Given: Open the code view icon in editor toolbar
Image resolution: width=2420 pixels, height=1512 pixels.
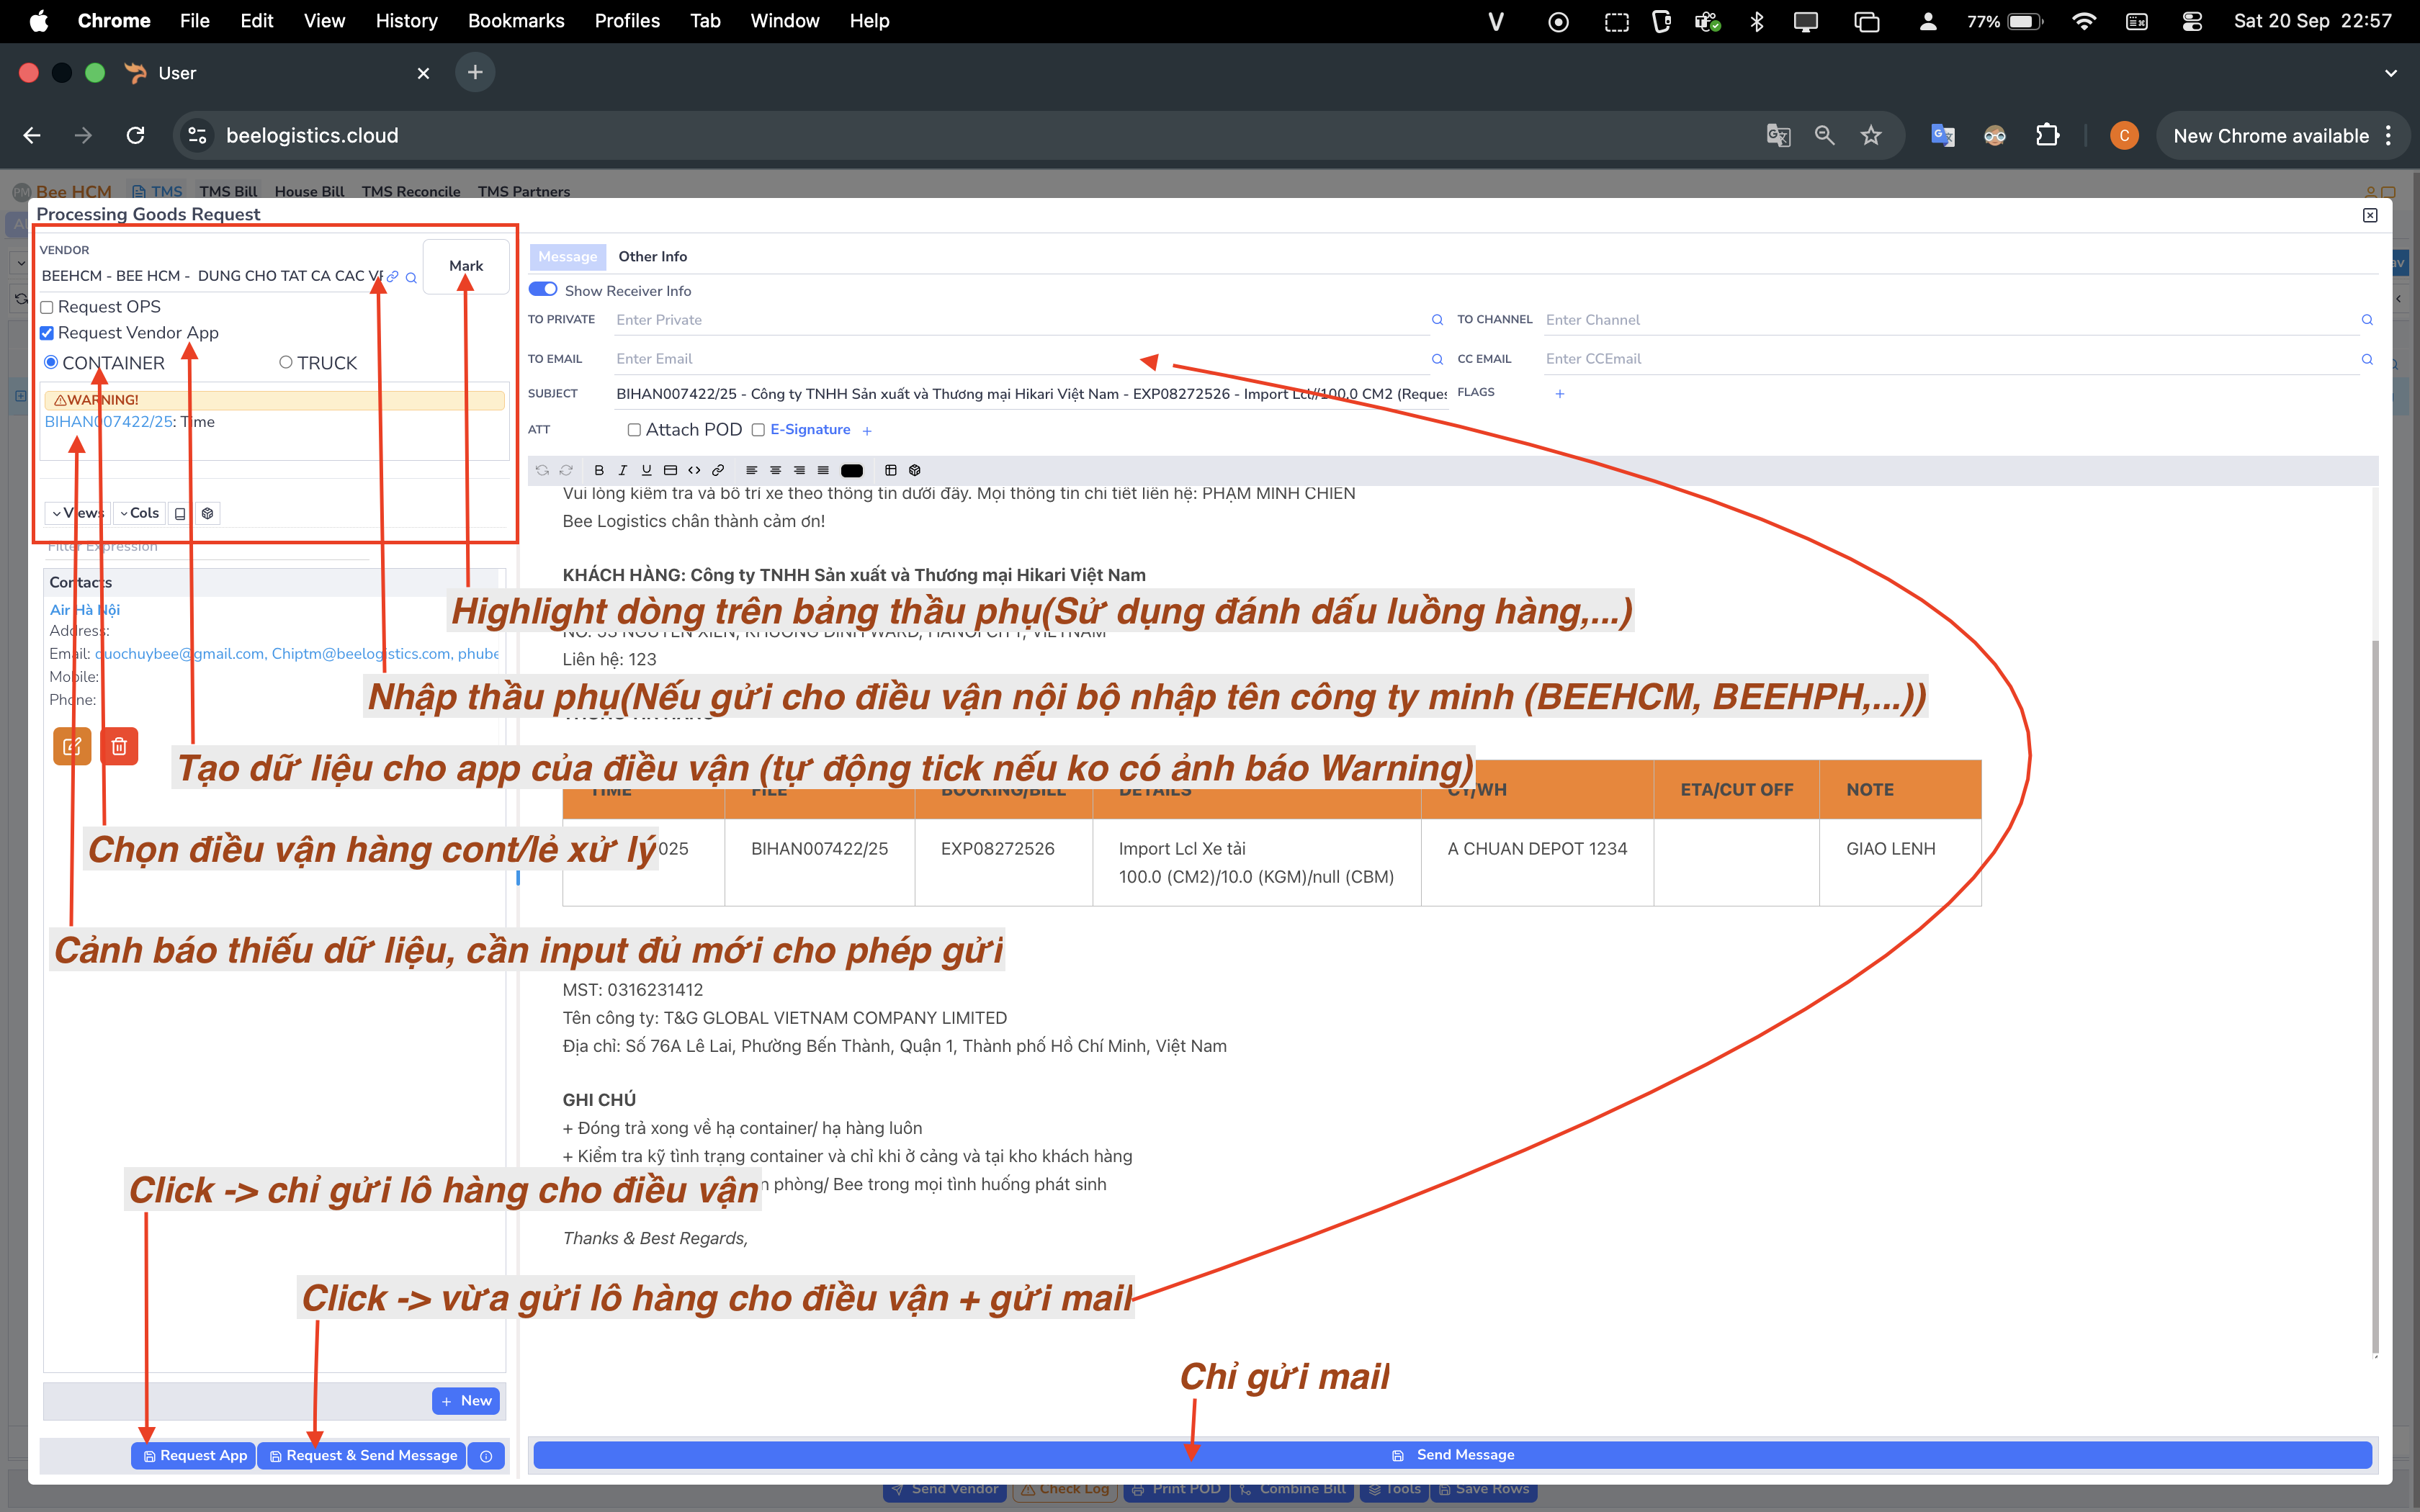Looking at the screenshot, I should click(x=695, y=470).
